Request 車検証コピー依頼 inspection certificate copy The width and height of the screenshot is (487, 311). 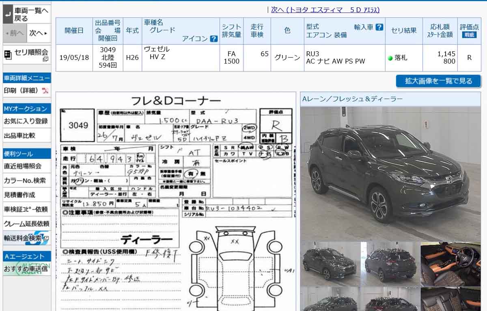(x=27, y=209)
